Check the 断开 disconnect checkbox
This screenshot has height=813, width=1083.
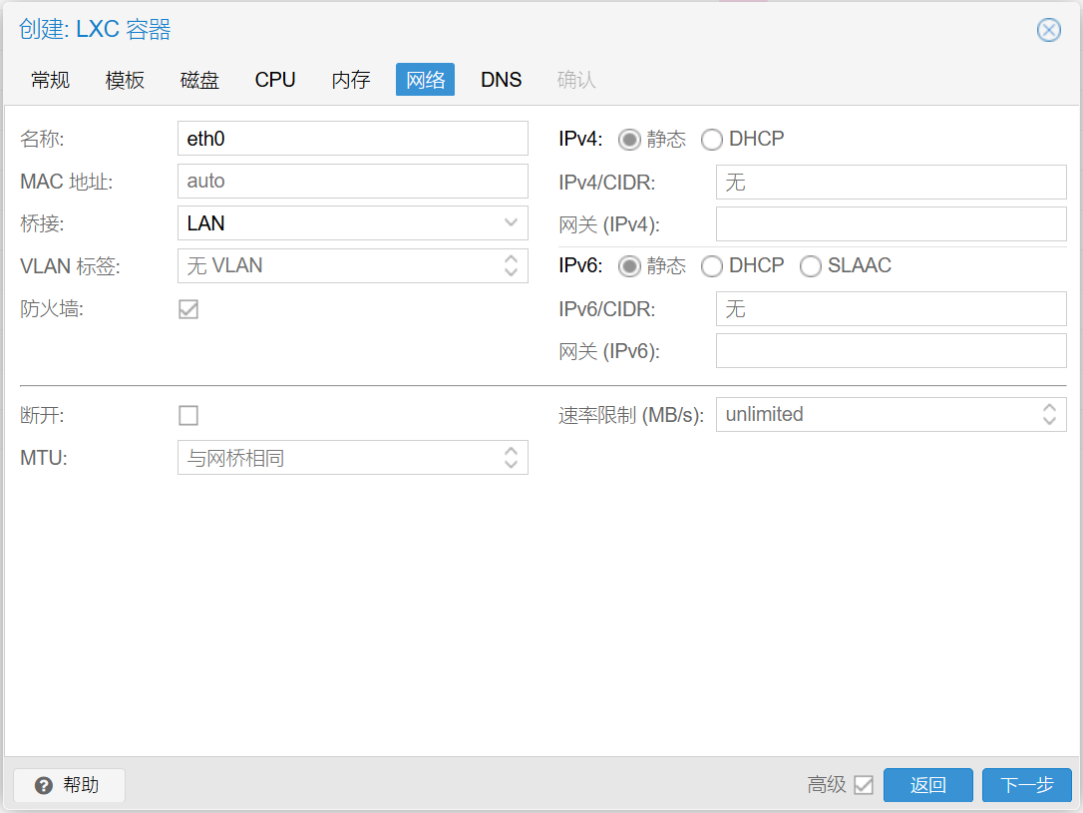tap(188, 415)
